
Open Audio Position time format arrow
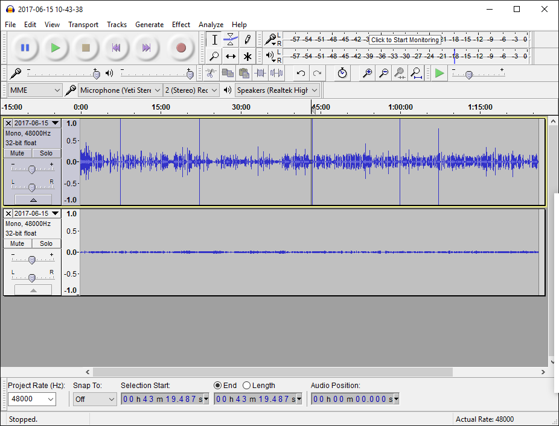click(x=396, y=399)
